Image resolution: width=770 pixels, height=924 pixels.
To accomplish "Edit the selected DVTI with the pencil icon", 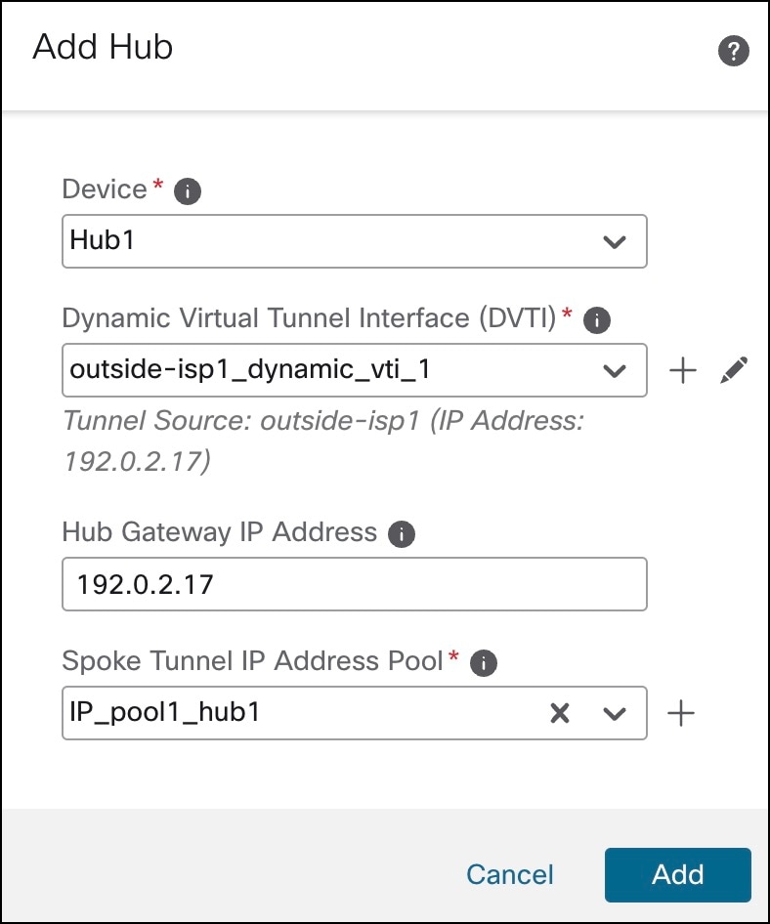I will [x=734, y=370].
